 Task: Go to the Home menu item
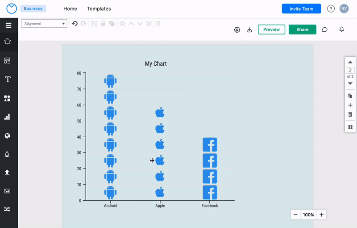[70, 8]
